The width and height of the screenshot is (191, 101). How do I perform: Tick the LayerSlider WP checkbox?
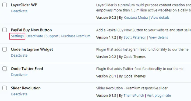5,5
